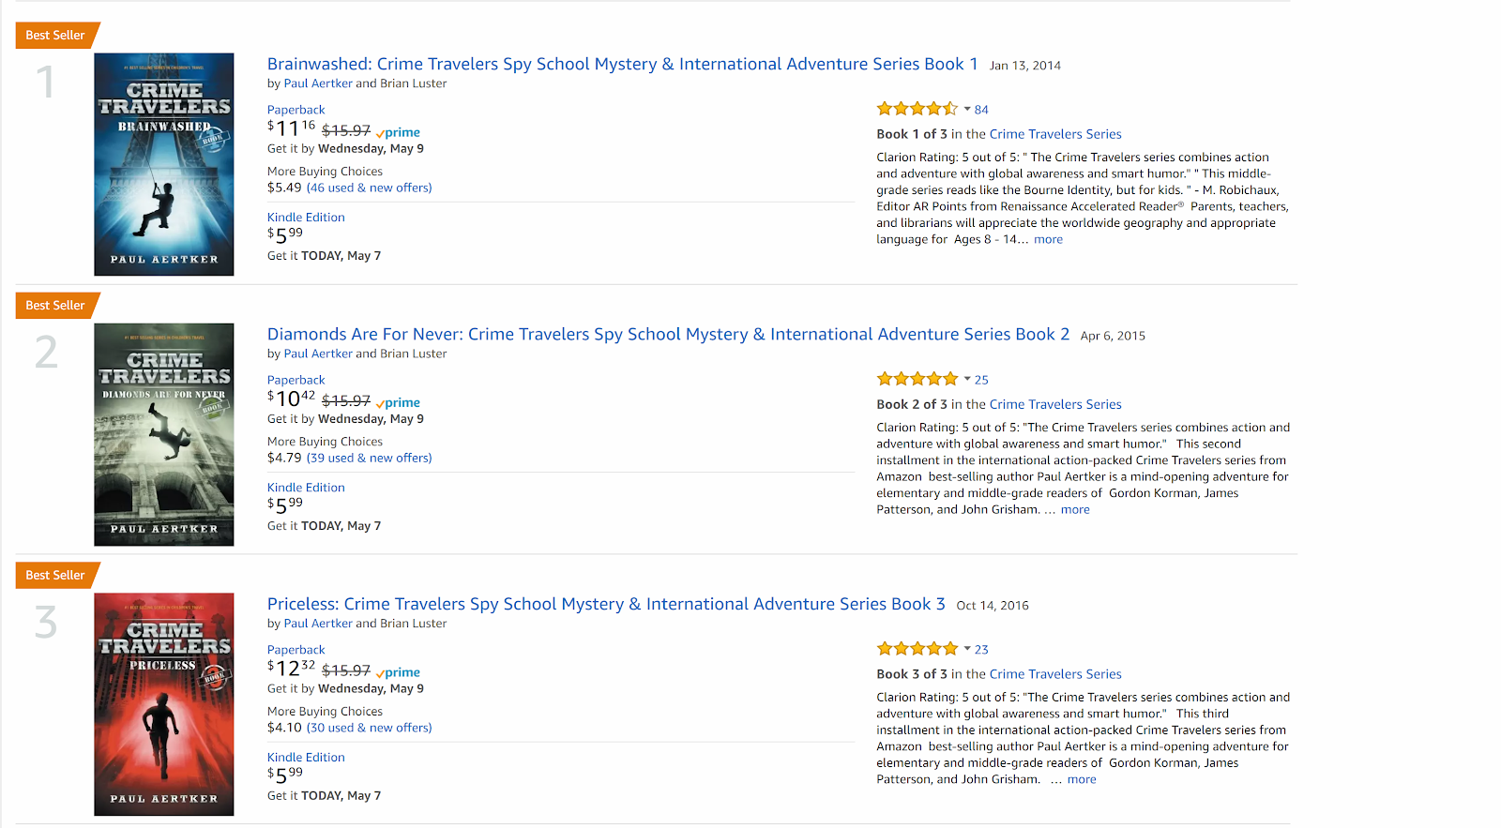Click the prime badge on Brainwashed paperback
Screen dimensions: 1501x828
[x=398, y=132]
